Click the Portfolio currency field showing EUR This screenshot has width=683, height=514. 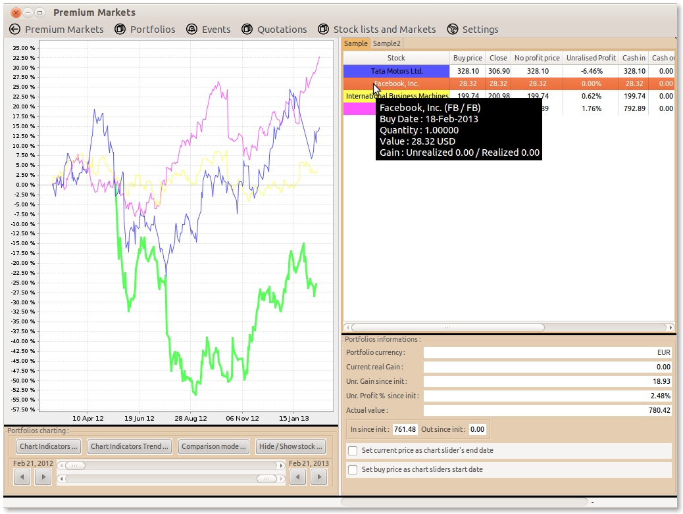547,352
